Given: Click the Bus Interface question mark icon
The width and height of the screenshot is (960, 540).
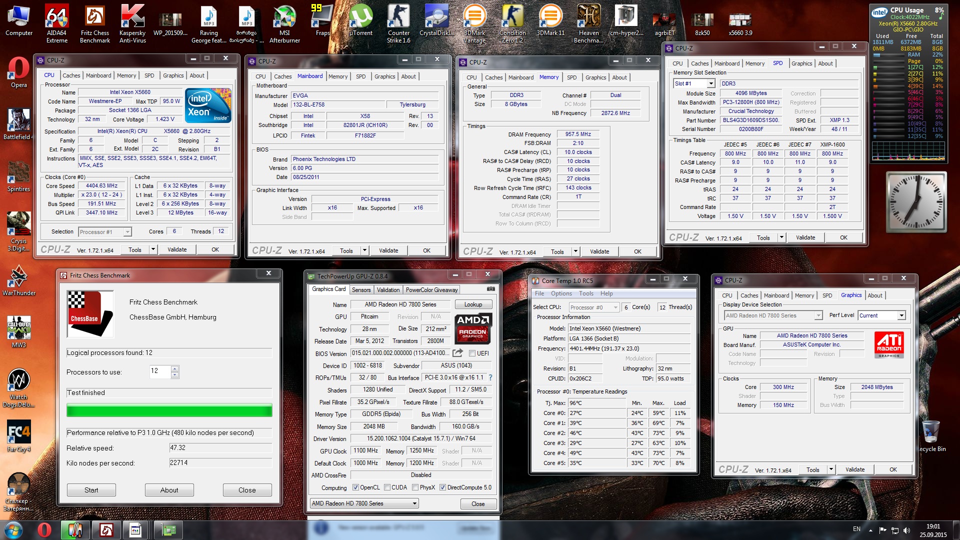Looking at the screenshot, I should click(490, 378).
